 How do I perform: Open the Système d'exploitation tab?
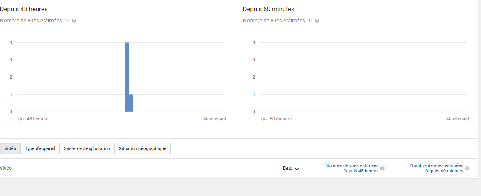(x=87, y=148)
